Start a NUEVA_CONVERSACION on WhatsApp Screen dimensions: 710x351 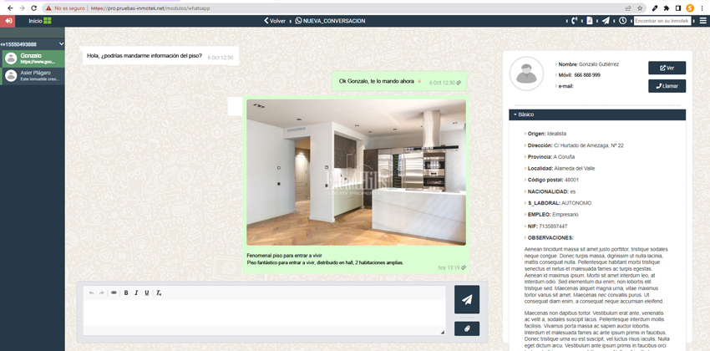[330, 21]
